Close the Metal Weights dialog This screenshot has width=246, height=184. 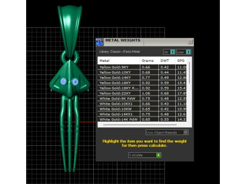(x=190, y=42)
